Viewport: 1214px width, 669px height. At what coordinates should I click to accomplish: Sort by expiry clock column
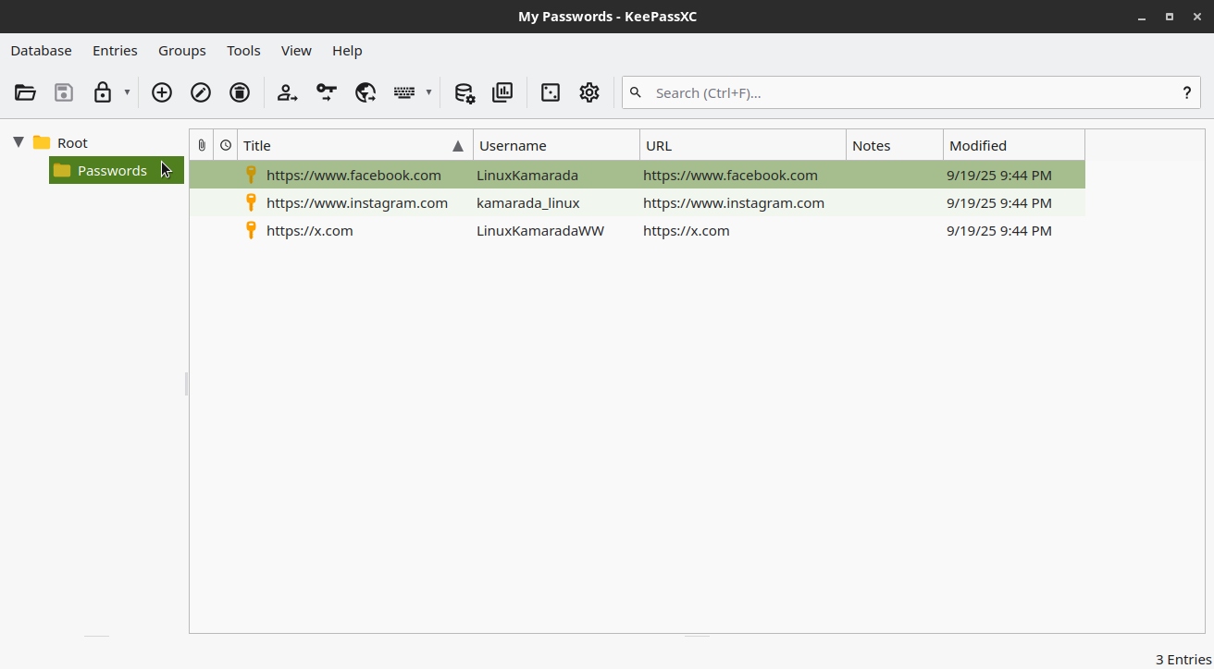226,145
